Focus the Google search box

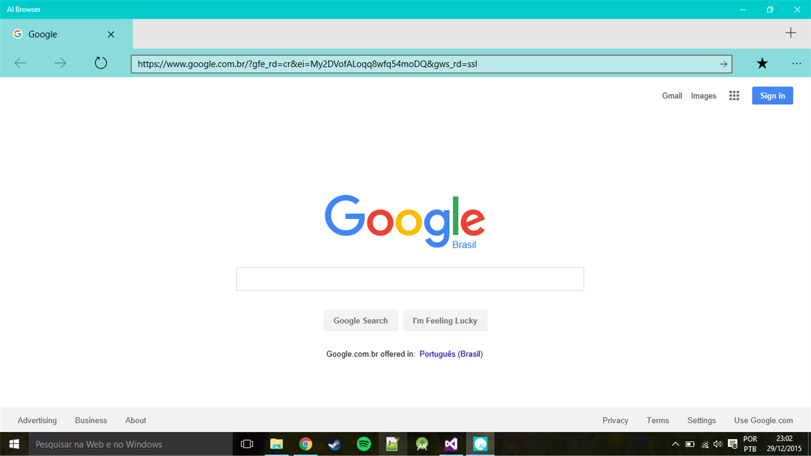(x=410, y=279)
